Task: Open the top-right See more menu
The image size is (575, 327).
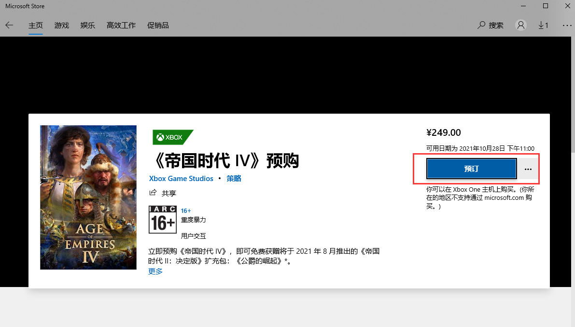Action: (567, 25)
